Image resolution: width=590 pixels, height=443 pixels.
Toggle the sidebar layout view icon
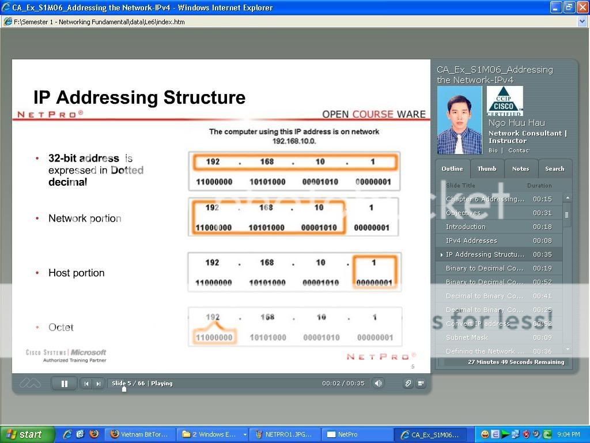421,383
